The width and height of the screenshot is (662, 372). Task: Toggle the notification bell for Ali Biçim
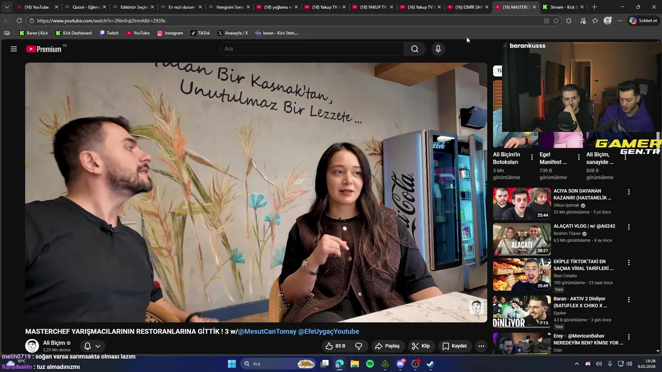87,346
